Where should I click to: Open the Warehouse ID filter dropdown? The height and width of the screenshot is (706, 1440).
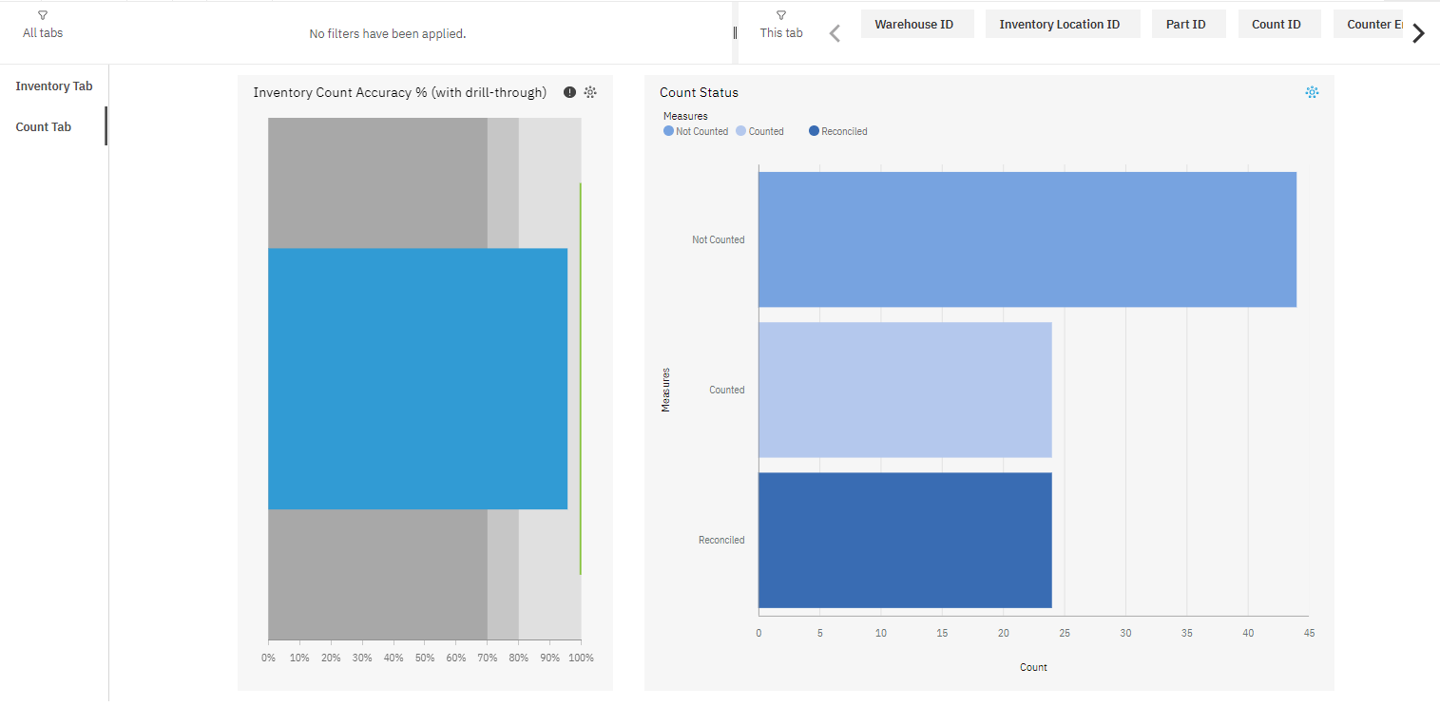[916, 25]
